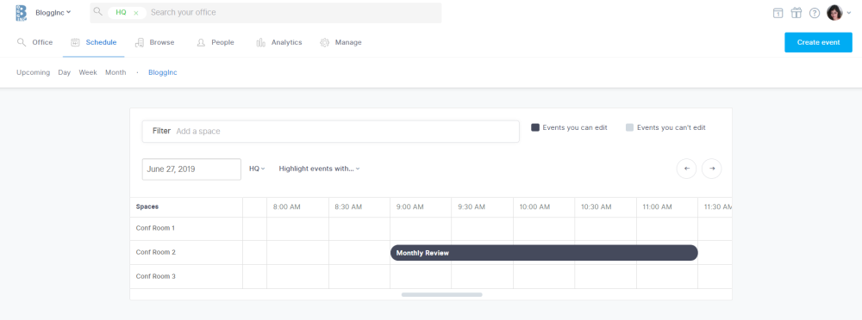This screenshot has width=862, height=320.
Task: Click the Events you can't edit swatch
Action: click(x=629, y=127)
